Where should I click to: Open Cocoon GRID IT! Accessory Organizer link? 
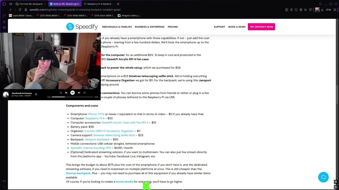109,131
